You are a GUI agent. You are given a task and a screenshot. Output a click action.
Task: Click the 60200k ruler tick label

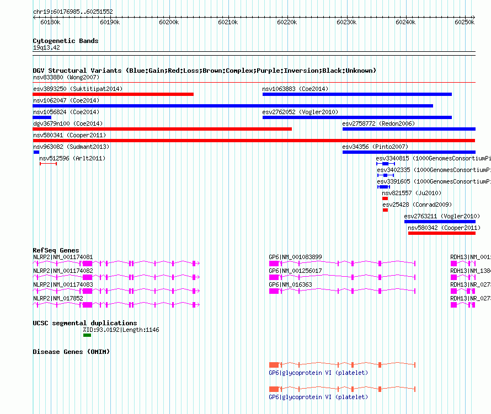(169, 22)
